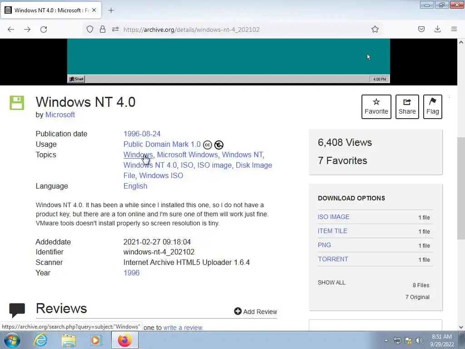Select the Windows NT 4.0 browser tab
The width and height of the screenshot is (465, 349).
pos(51,10)
